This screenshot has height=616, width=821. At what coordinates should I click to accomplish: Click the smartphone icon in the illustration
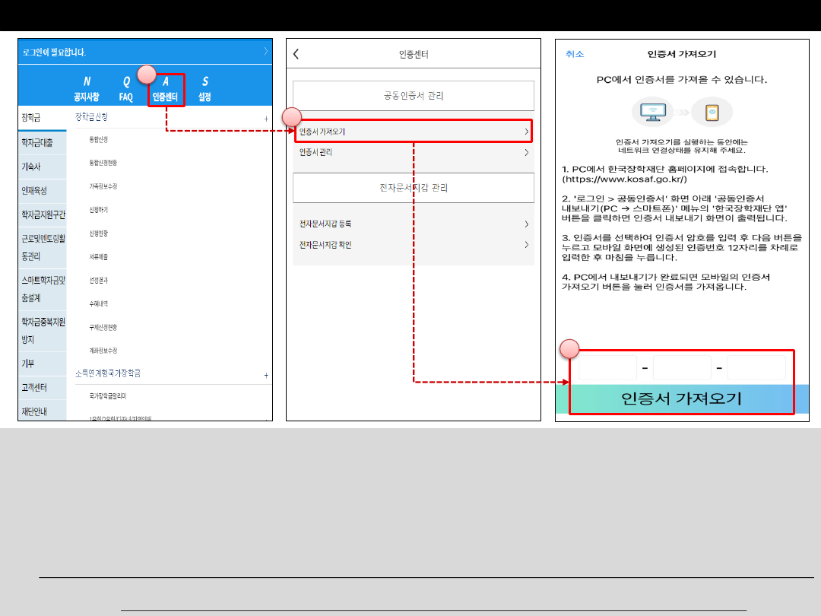712,113
